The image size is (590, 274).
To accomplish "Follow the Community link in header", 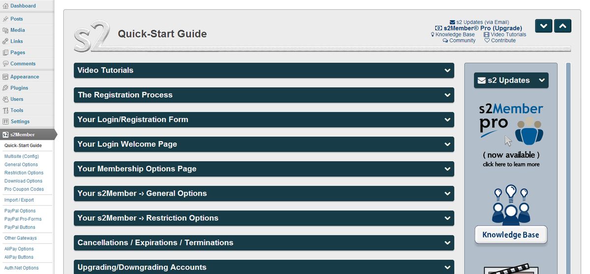I will tap(462, 41).
